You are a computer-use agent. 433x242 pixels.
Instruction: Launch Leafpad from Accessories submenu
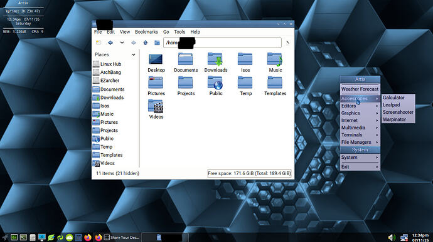click(398, 105)
